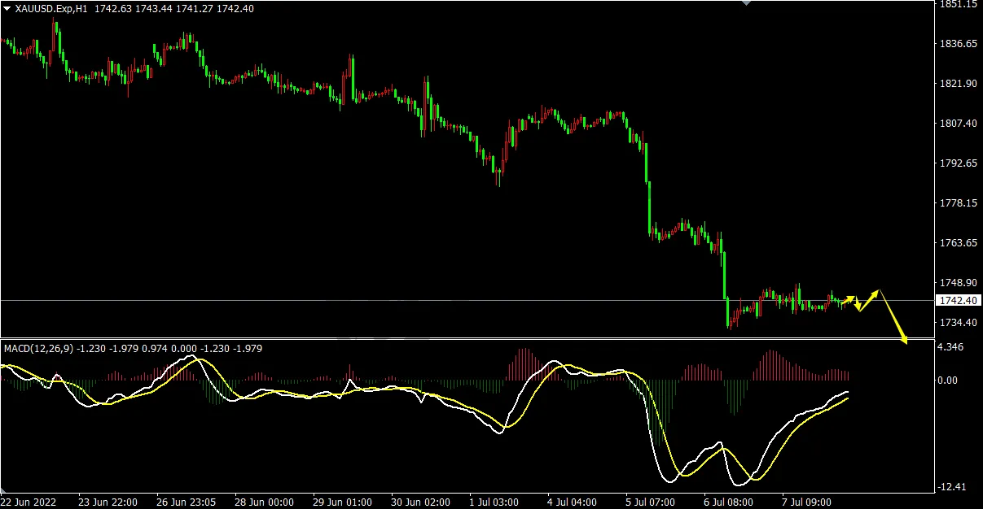983x509 pixels.
Task: Click the 1851.15 price scale label
Action: click(958, 4)
